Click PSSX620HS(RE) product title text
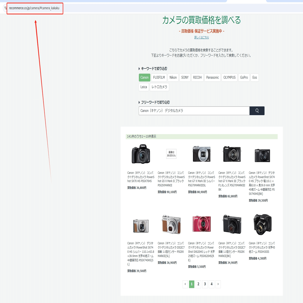This screenshot has width=303, height=303. [202, 252]
